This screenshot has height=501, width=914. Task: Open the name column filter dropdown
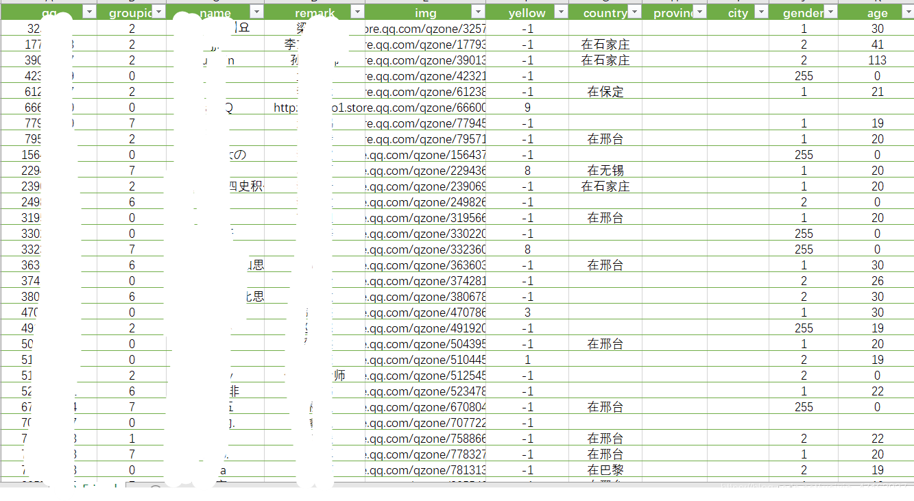[x=256, y=12]
